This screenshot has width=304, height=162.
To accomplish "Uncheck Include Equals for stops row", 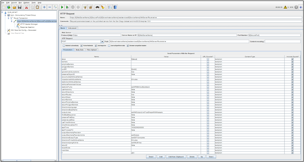I will [x=292, y=59].
